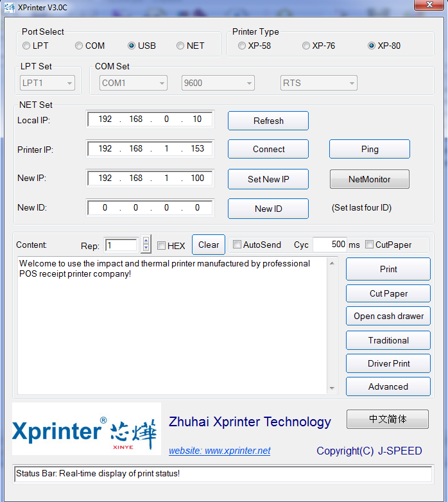448x502 pixels.
Task: Click the Cyc 500 ms input field
Action: click(330, 245)
